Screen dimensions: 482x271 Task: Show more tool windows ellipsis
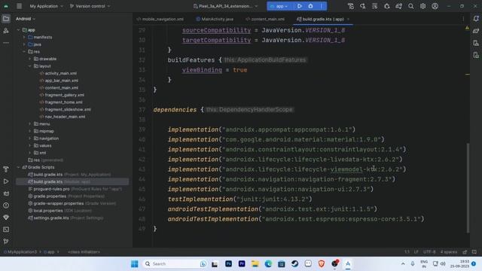(x=6, y=43)
